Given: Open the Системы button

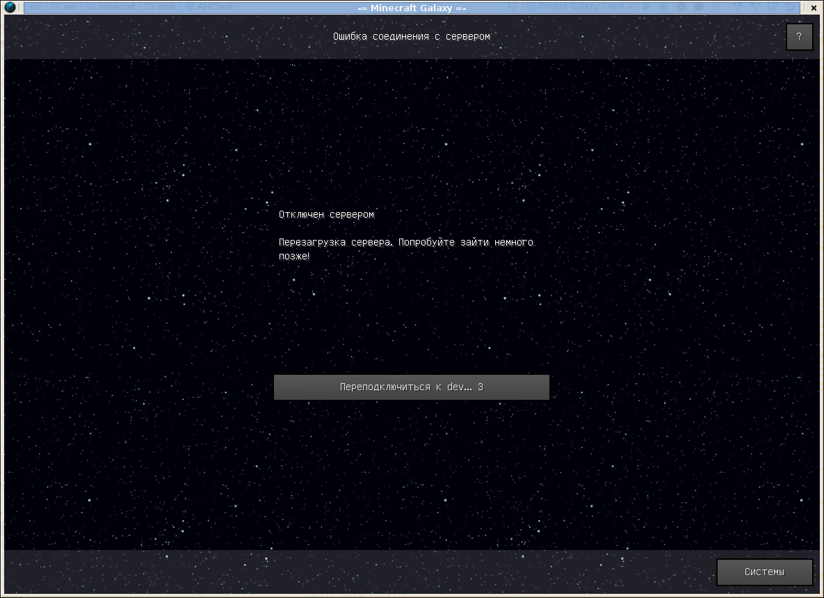Looking at the screenshot, I should tap(764, 572).
